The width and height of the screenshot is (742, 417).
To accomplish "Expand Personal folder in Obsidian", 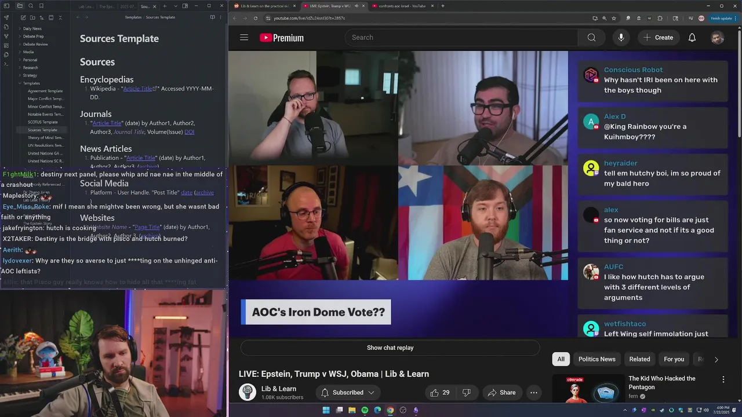I will coord(30,60).
